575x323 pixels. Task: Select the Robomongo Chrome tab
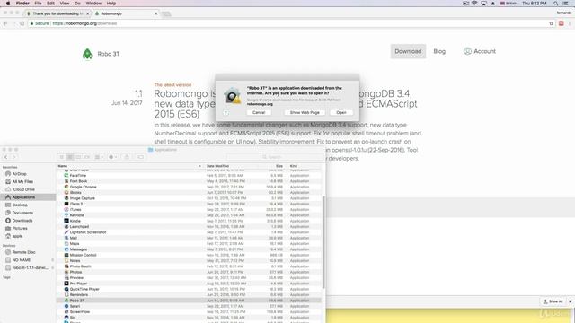coord(125,13)
